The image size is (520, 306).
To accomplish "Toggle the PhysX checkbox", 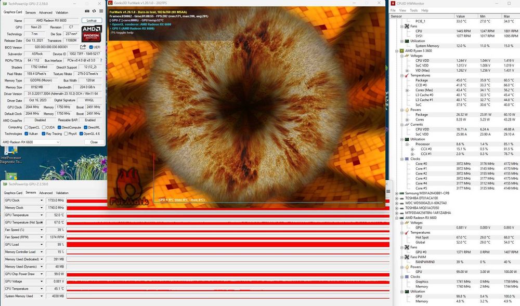I will point(66,134).
